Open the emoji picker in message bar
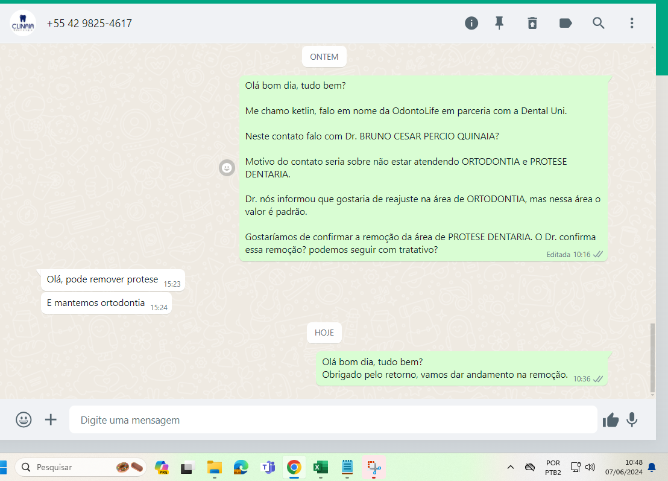 (x=24, y=419)
